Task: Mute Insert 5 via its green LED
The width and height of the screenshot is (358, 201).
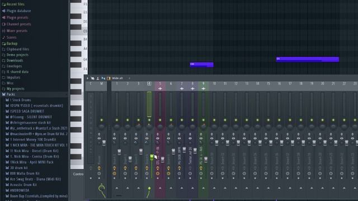Action: pos(160,120)
